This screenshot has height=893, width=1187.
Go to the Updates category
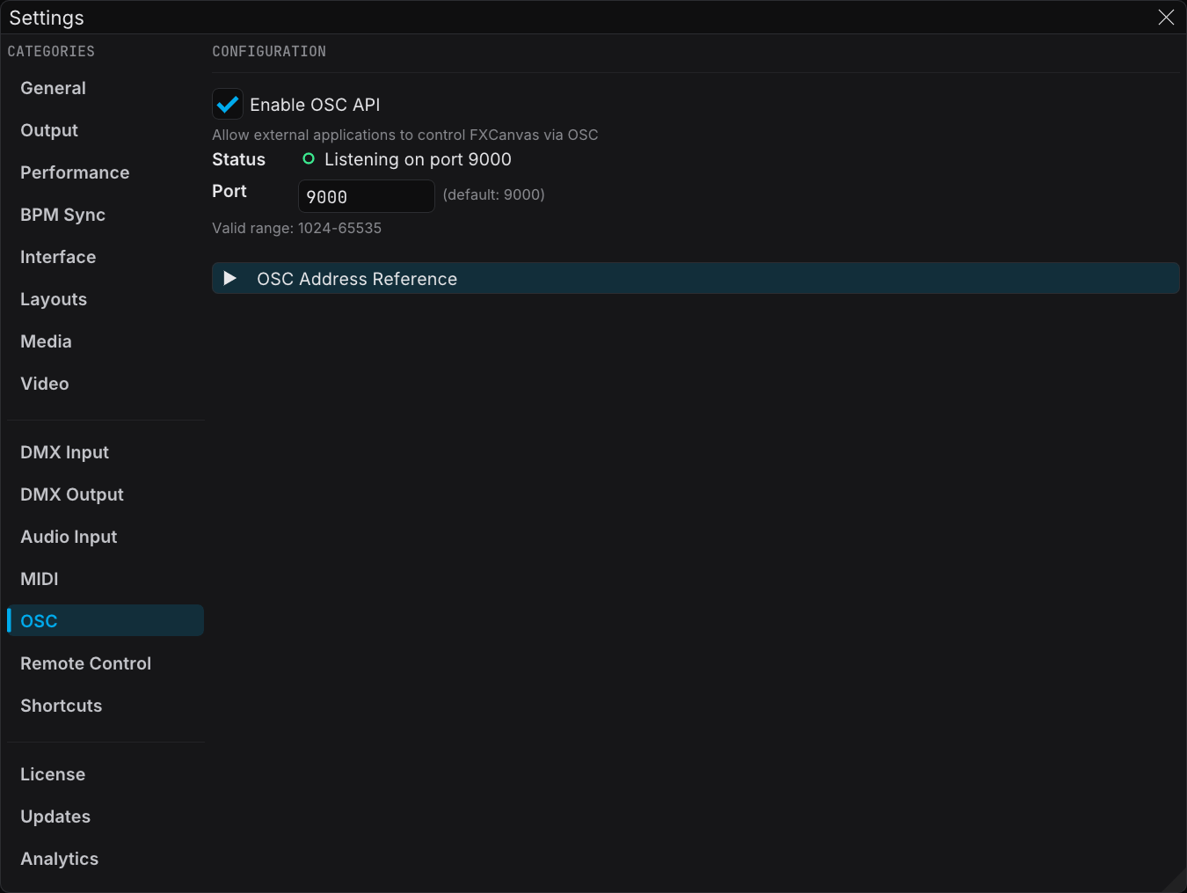[106, 816]
